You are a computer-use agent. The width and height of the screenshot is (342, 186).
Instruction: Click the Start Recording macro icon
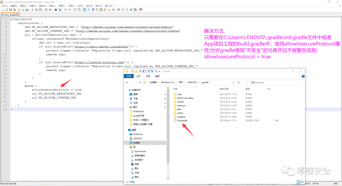(x=119, y=10)
